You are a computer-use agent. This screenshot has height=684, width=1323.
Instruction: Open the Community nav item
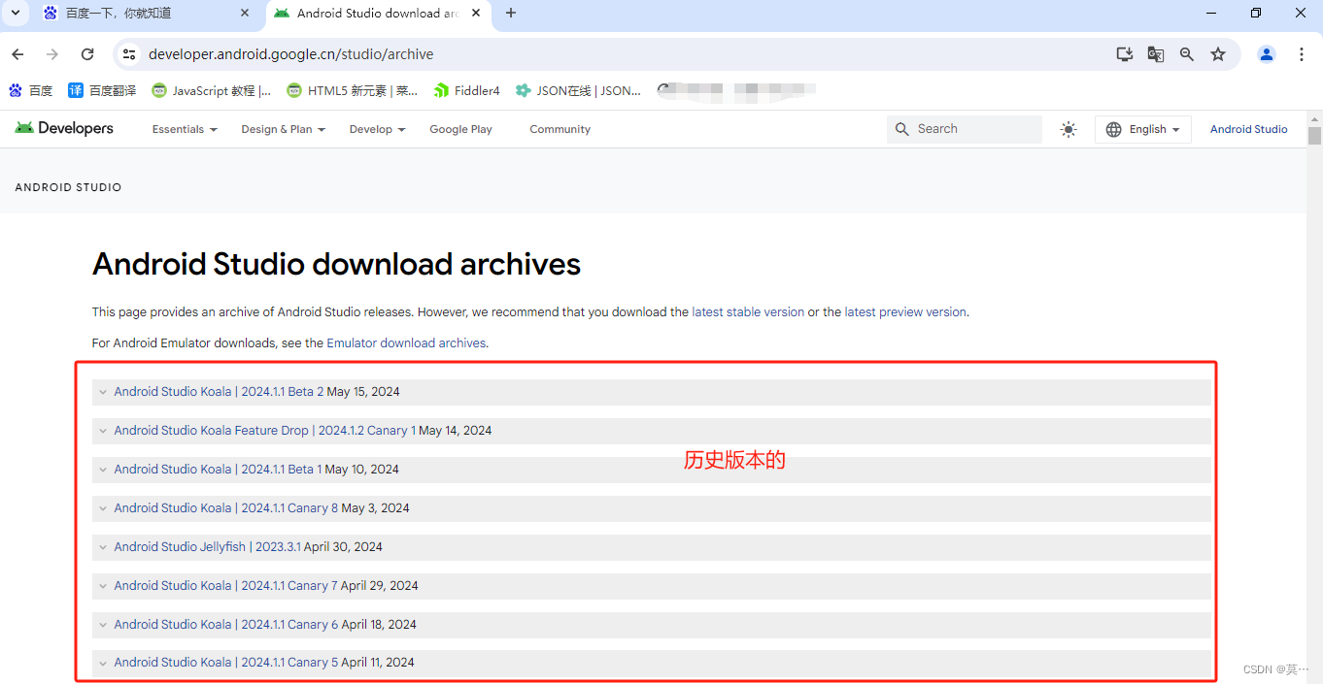[x=560, y=129]
